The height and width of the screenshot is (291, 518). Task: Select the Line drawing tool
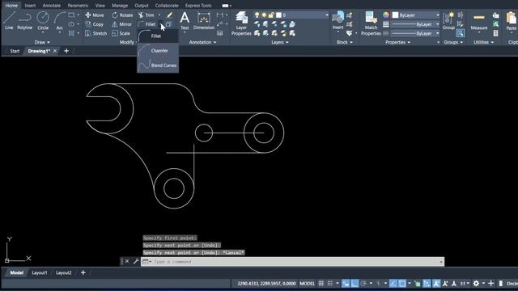pos(9,20)
